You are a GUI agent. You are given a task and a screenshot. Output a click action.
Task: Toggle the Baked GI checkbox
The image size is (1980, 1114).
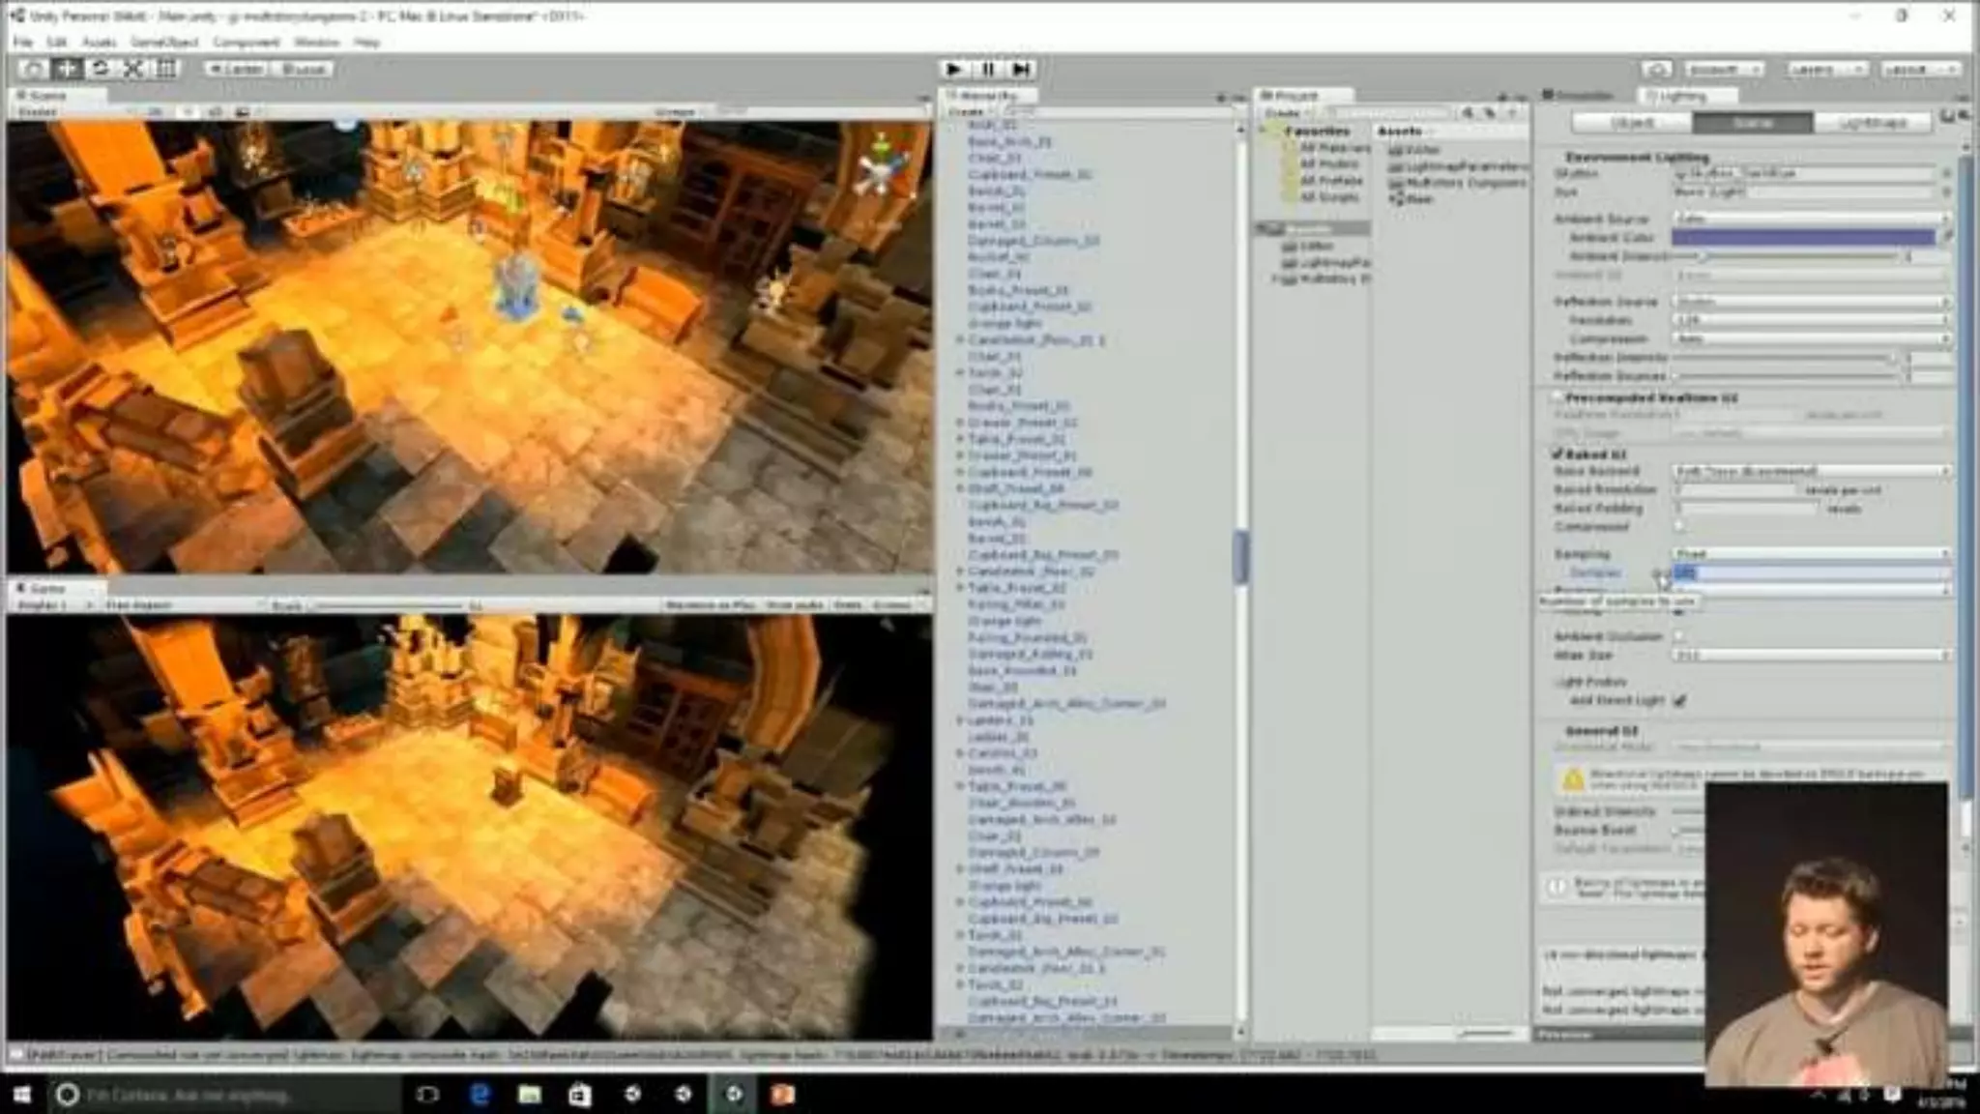(1557, 454)
